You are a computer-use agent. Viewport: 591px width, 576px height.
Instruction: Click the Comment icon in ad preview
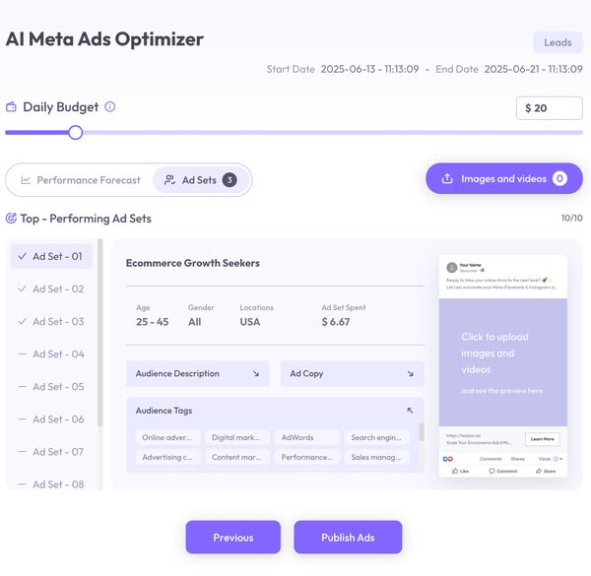[x=492, y=472]
